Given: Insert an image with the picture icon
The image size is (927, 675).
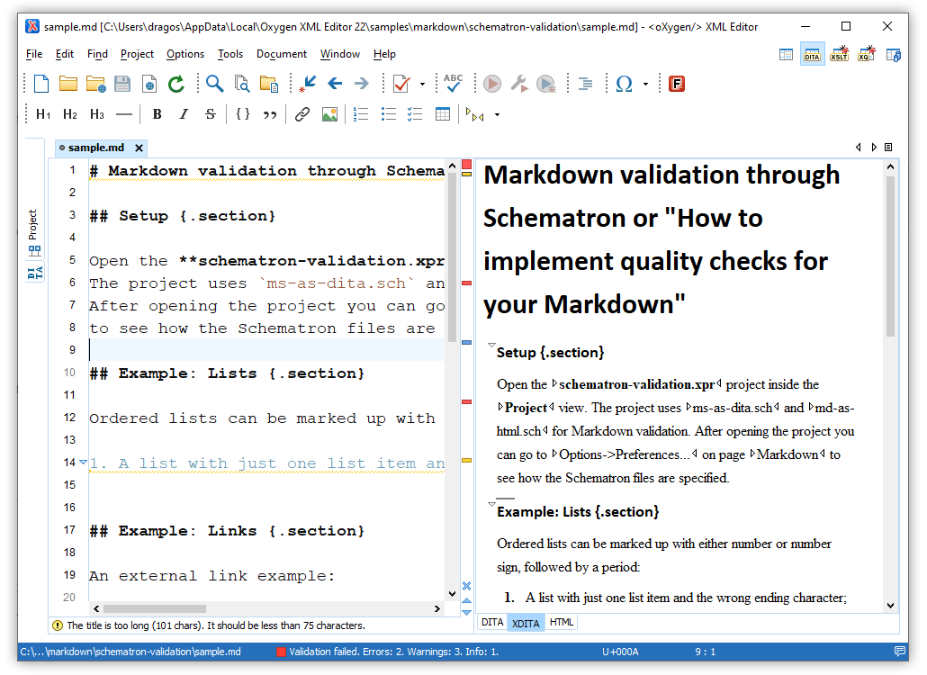Looking at the screenshot, I should click(x=329, y=114).
